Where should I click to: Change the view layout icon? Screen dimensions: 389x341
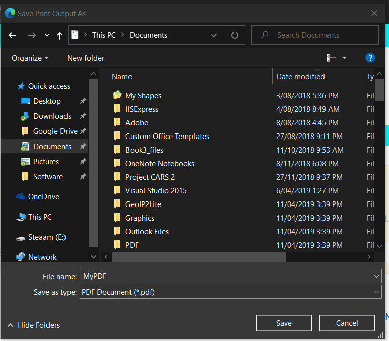pyautogui.click(x=331, y=58)
